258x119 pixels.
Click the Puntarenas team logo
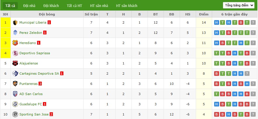pyautogui.click(x=15, y=84)
